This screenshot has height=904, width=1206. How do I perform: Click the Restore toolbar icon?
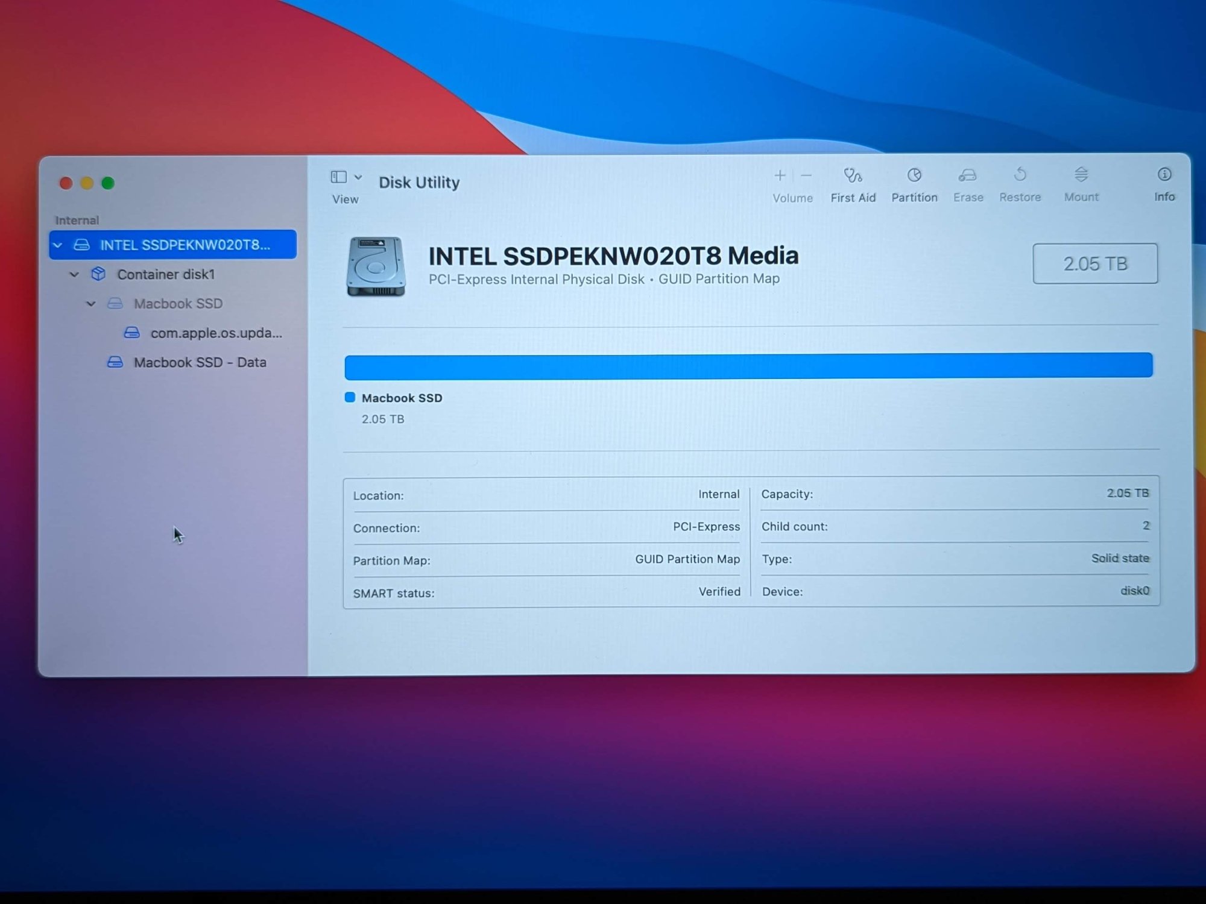[1020, 175]
